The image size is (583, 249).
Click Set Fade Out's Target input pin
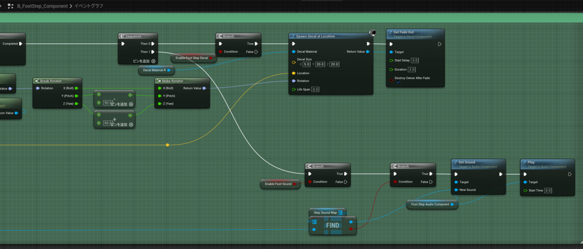391,52
